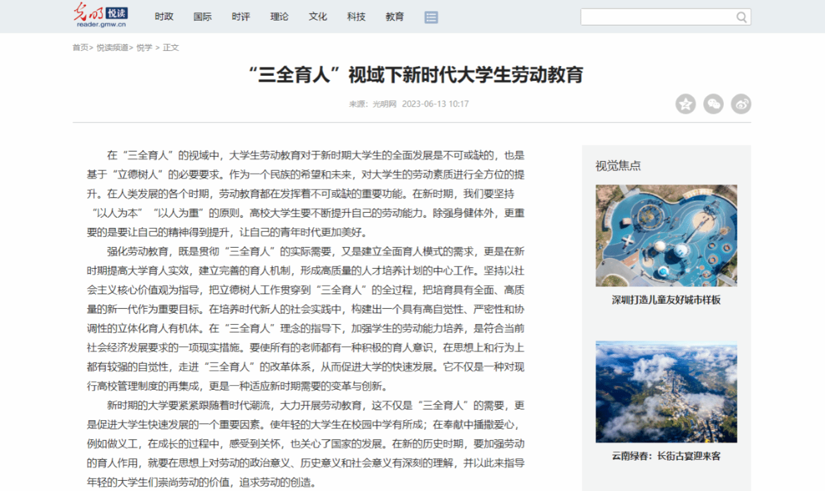Image resolution: width=825 pixels, height=491 pixels.
Task: Open the 时政 navigation item
Action: pos(164,17)
